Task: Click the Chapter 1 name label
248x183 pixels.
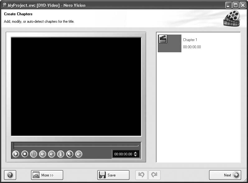Action: pyautogui.click(x=190, y=40)
